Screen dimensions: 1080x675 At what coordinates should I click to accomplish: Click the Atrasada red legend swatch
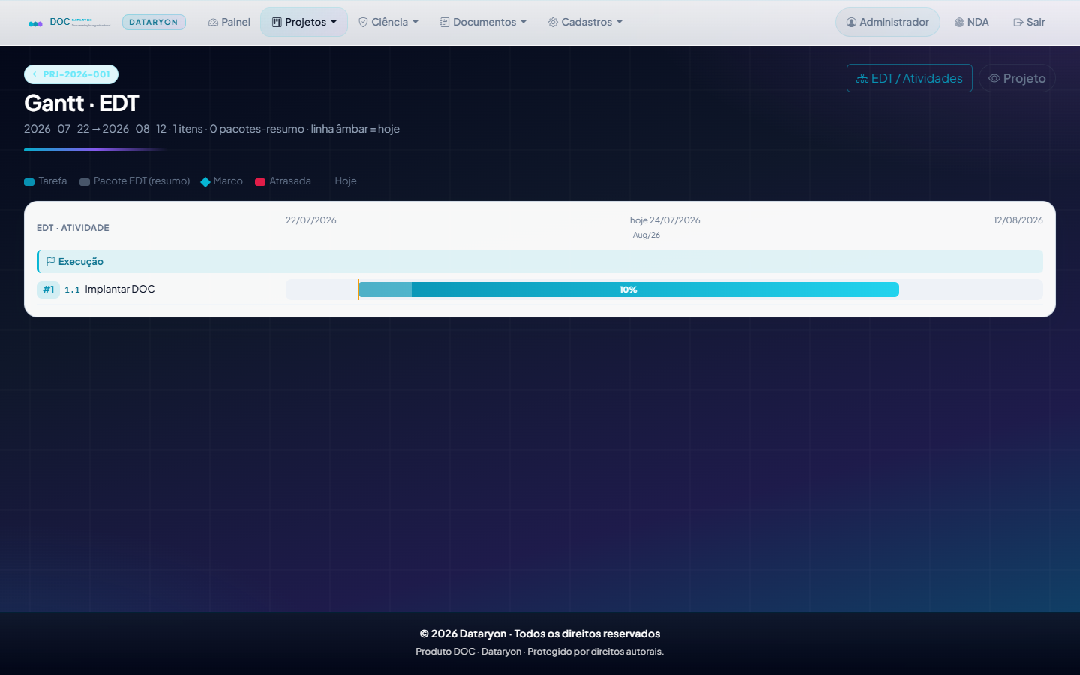click(x=260, y=182)
